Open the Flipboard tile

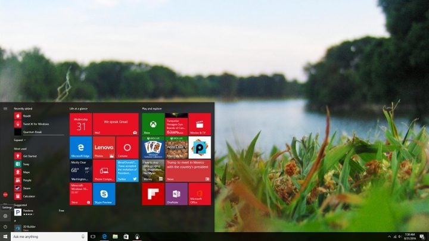pyautogui.click(x=153, y=193)
